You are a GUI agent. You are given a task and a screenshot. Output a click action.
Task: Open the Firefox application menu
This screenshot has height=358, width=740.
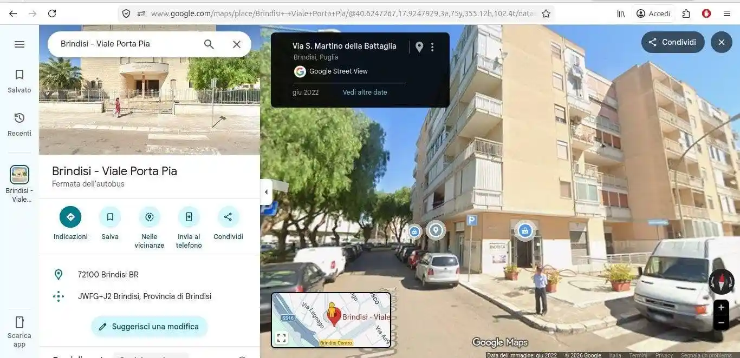tap(727, 14)
